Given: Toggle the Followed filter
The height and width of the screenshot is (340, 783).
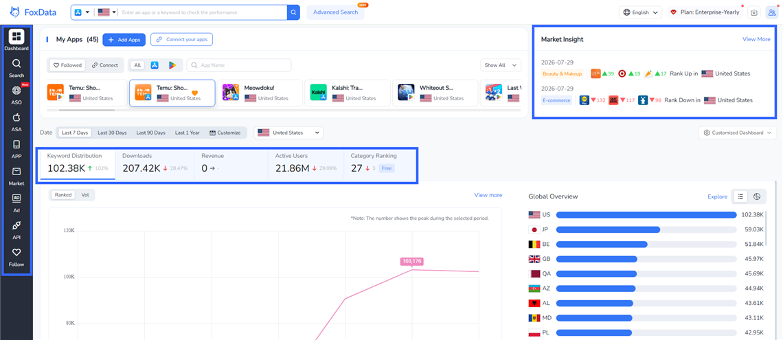Looking at the screenshot, I should point(69,65).
